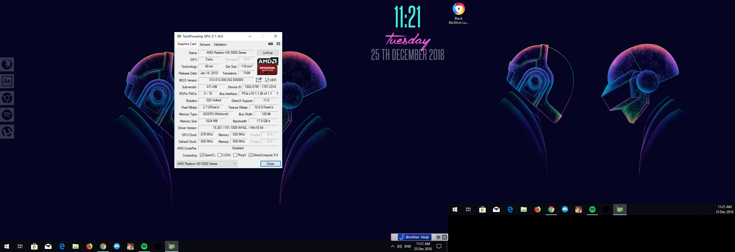This screenshot has width=735, height=252.
Task: Switch to the Validation tab
Action: 220,45
